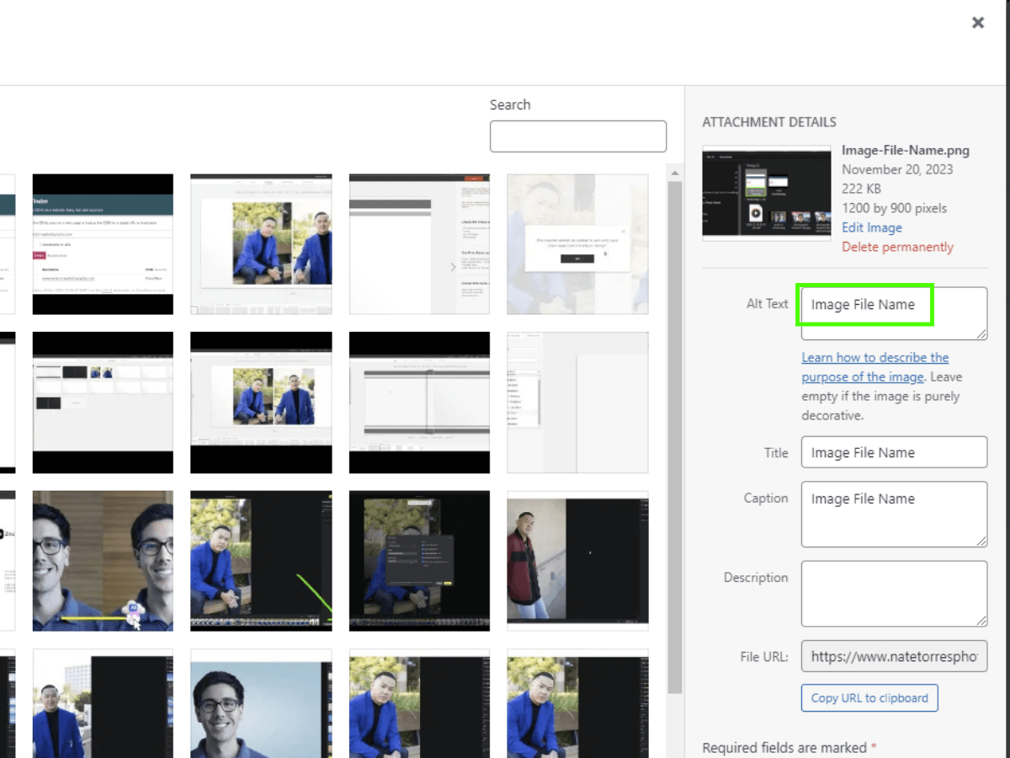This screenshot has height=758, width=1010.
Task: Select bottom-row portrait of man with glasses
Action: point(261,703)
